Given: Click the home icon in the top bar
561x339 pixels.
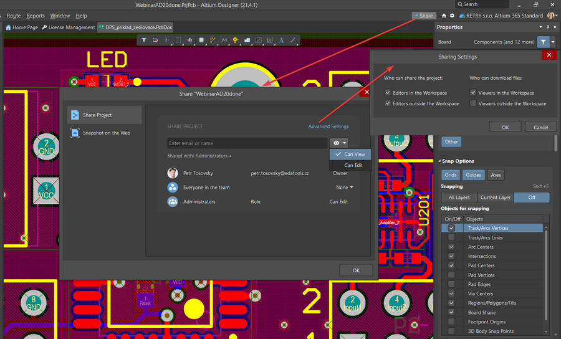Looking at the screenshot, I should [444, 16].
